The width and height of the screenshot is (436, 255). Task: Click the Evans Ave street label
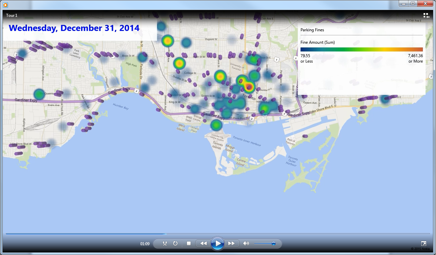(53, 105)
